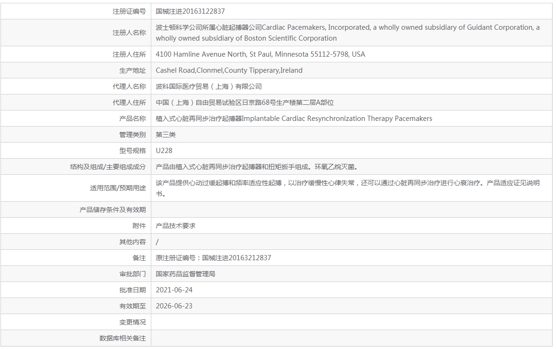Select original registration number 国械注进20163212837
The height and width of the screenshot is (349, 557).
236,258
